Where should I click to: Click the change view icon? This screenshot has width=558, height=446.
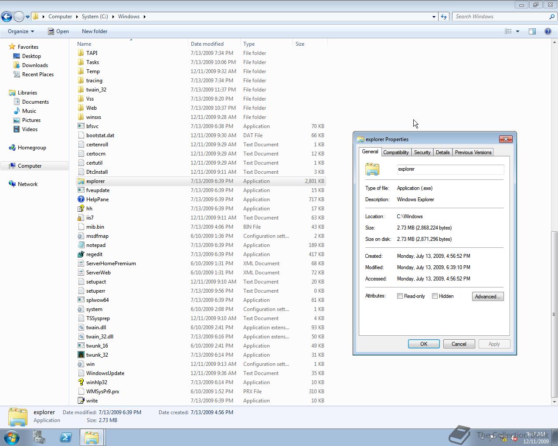tap(508, 31)
